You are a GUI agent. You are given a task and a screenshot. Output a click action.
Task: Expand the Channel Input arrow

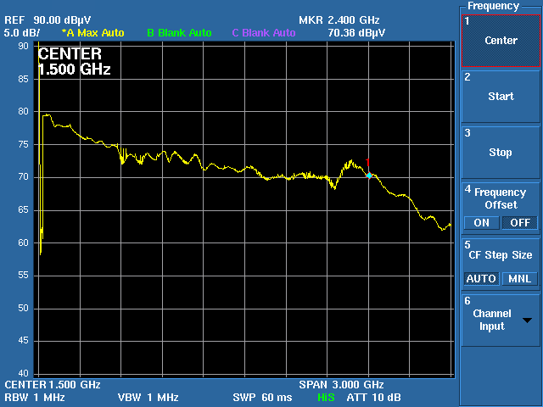point(527,321)
